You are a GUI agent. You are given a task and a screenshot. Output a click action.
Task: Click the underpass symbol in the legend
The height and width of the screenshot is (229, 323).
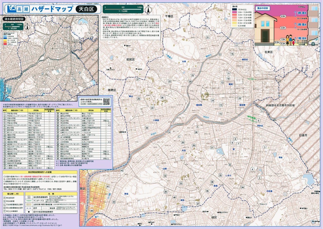click(x=29, y=200)
